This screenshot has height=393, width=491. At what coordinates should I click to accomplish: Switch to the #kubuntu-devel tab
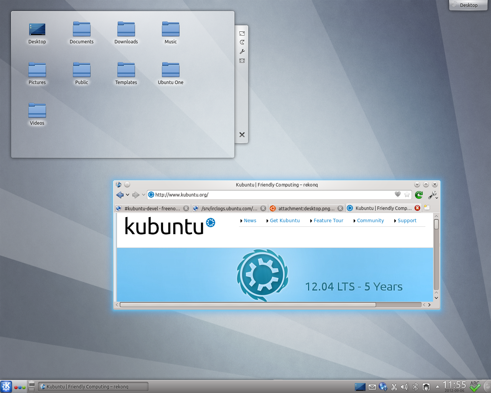(152, 208)
